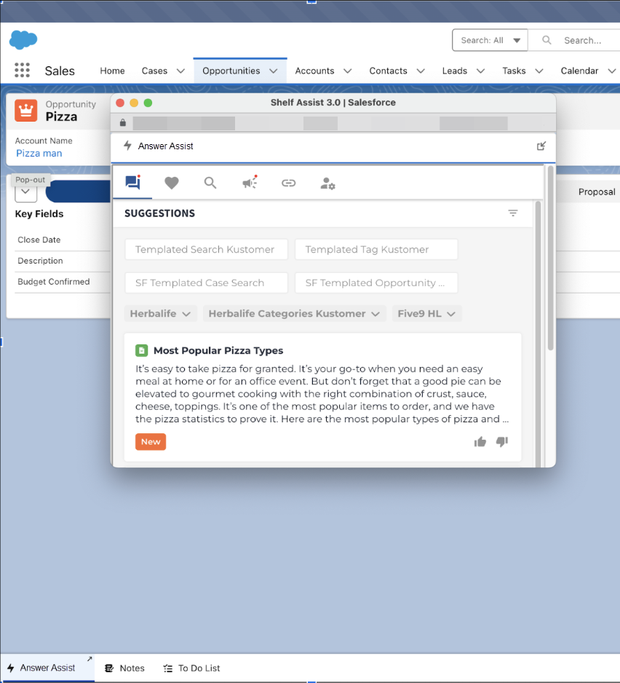620x683 pixels.
Task: Switch to the Accounts tab
Action: (315, 71)
